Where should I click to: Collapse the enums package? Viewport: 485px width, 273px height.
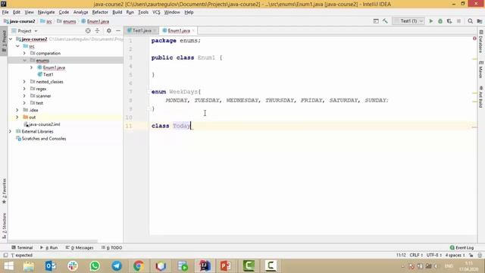click(x=24, y=61)
